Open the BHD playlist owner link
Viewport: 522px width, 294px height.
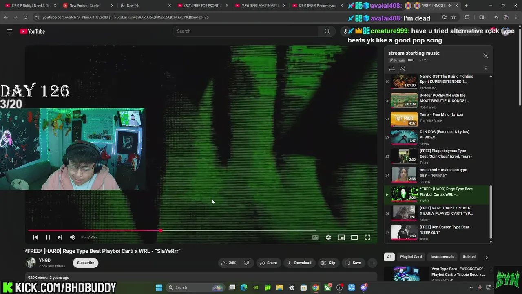pos(411,60)
